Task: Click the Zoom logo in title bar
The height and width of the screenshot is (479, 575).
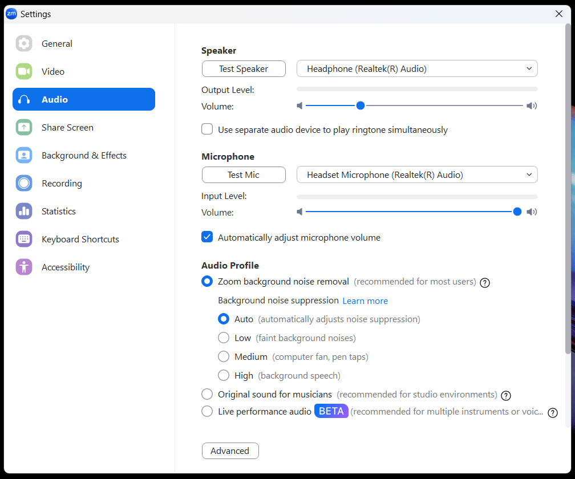Action: click(11, 14)
